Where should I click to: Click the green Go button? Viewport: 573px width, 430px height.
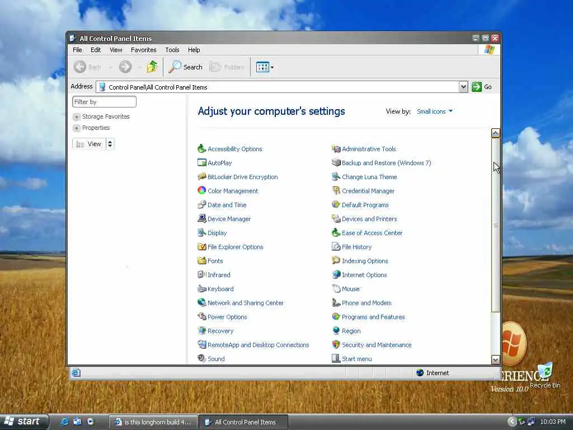pyautogui.click(x=482, y=87)
